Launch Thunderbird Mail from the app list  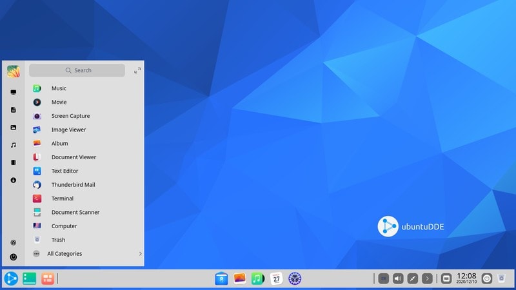84,185
